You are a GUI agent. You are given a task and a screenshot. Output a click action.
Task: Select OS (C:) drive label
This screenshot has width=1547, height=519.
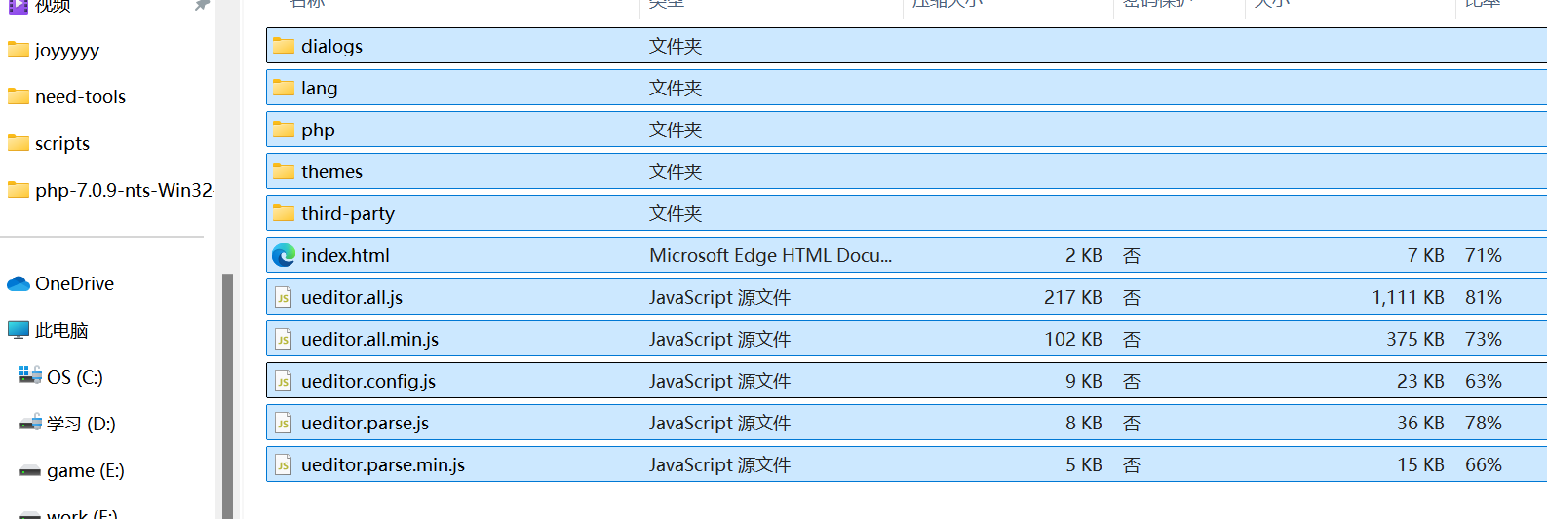(x=75, y=377)
